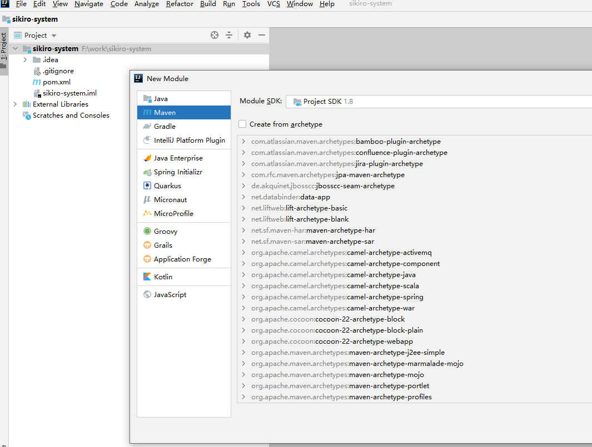Viewport: 592px width, 447px height.
Task: Select camel-archetype-scala archetype
Action: 335,286
